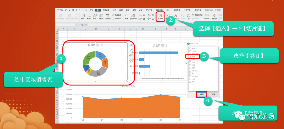Check the 金额 checkbox
This screenshot has width=284, height=129.
point(190,68)
